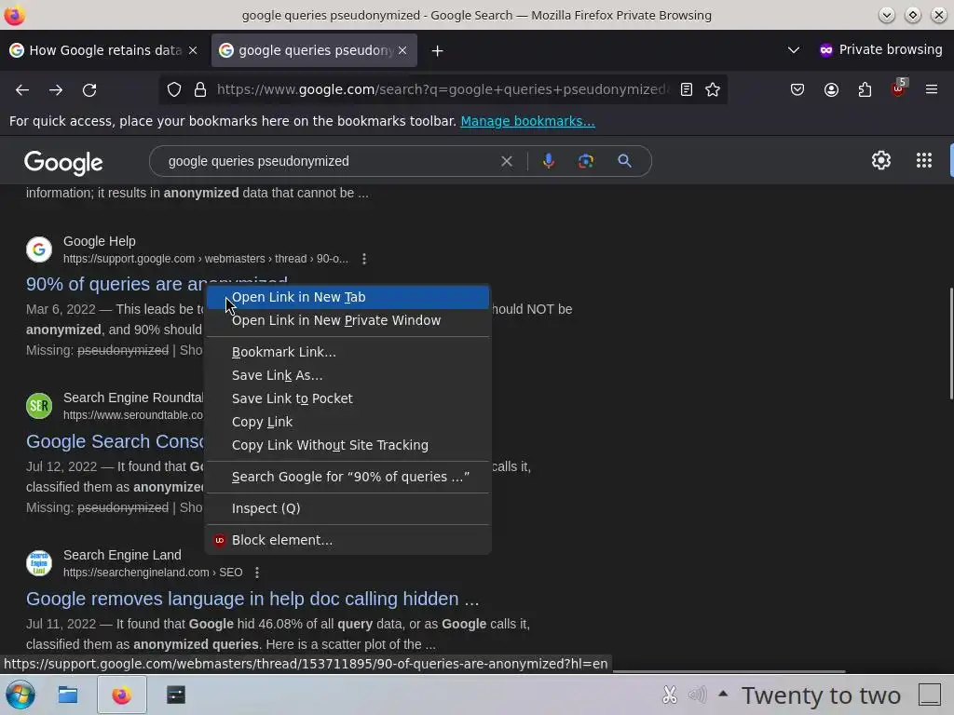Open the file manager in taskbar
Viewport: 954px width, 715px height.
[x=67, y=695]
